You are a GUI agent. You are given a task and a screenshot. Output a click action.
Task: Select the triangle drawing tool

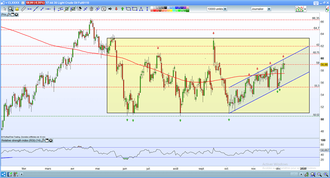[x=141, y=9]
